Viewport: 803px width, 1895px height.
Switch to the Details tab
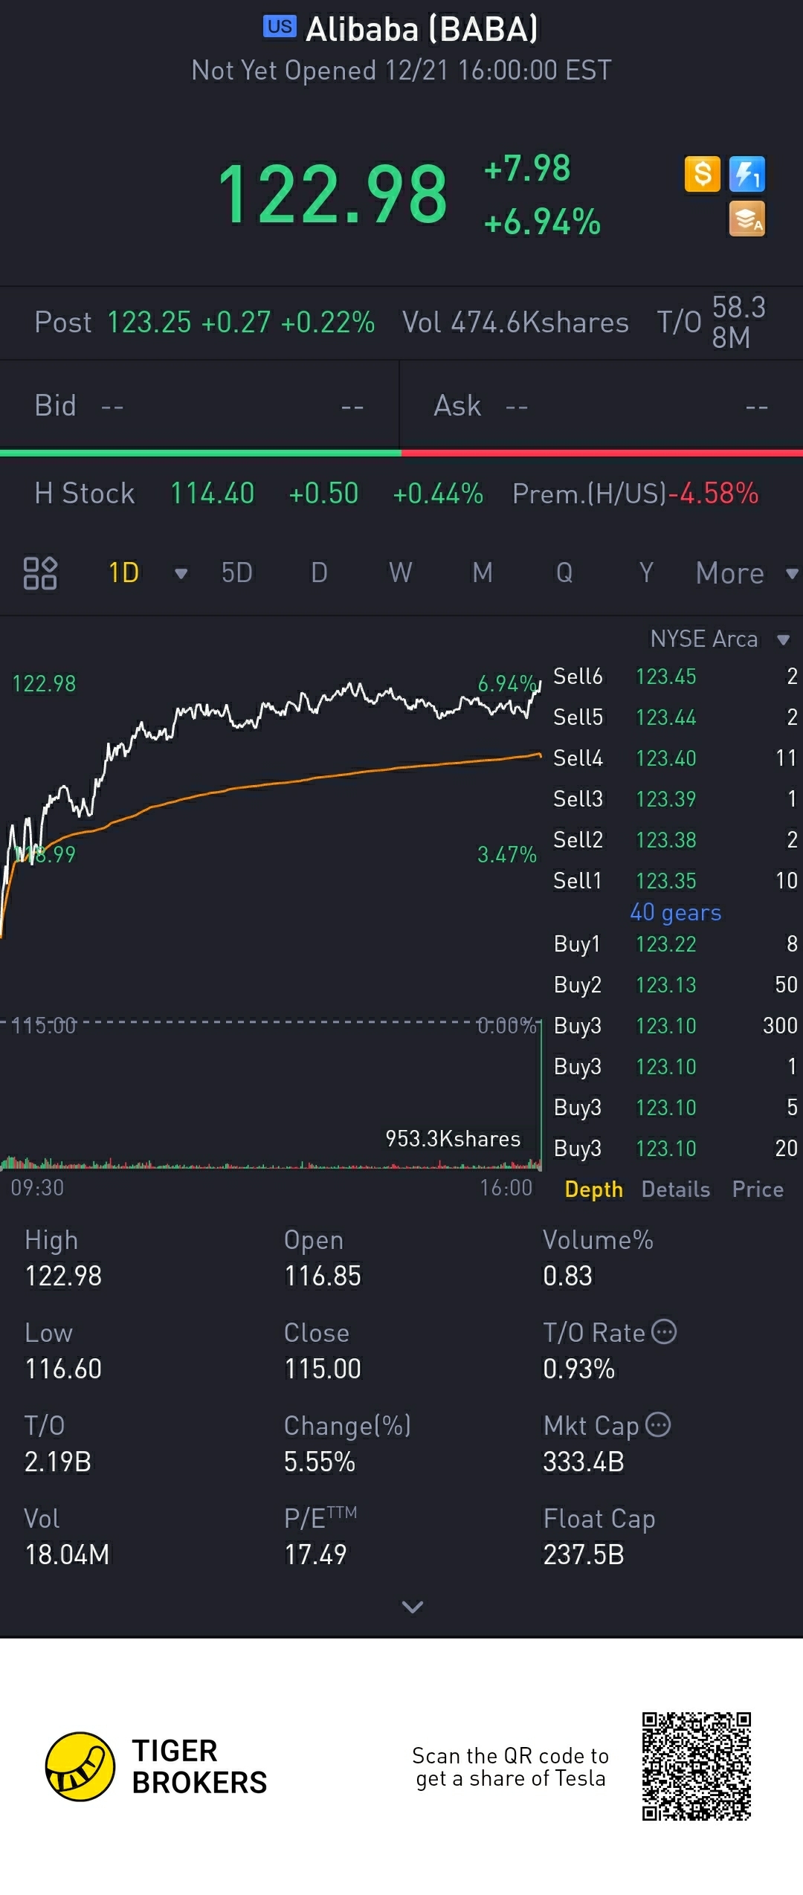[676, 1189]
